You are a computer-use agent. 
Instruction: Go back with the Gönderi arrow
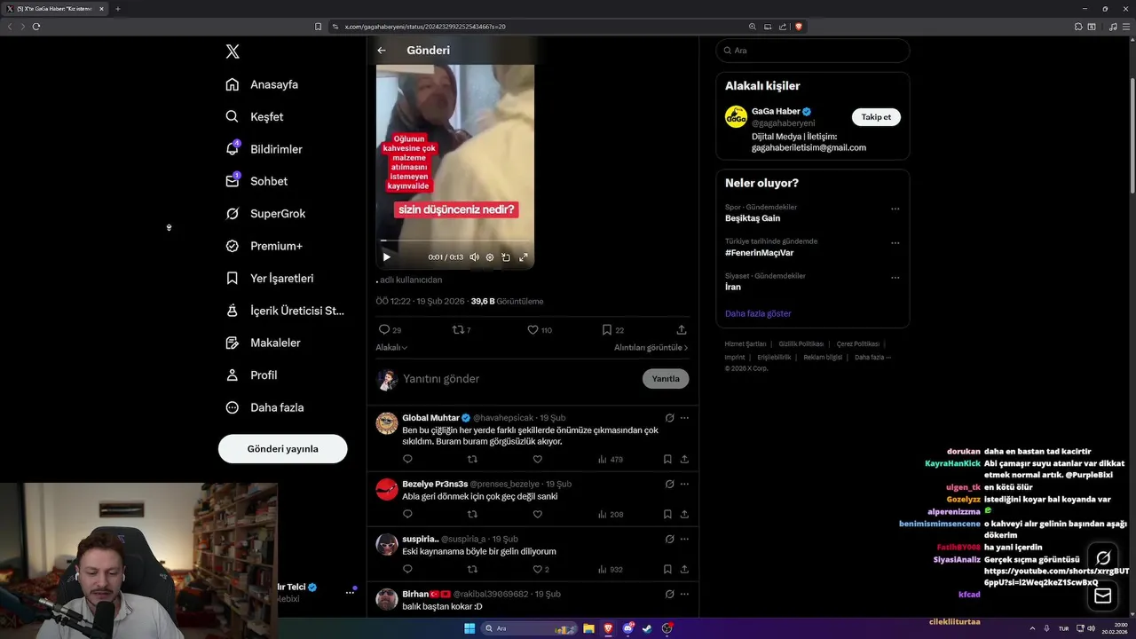[x=382, y=51]
